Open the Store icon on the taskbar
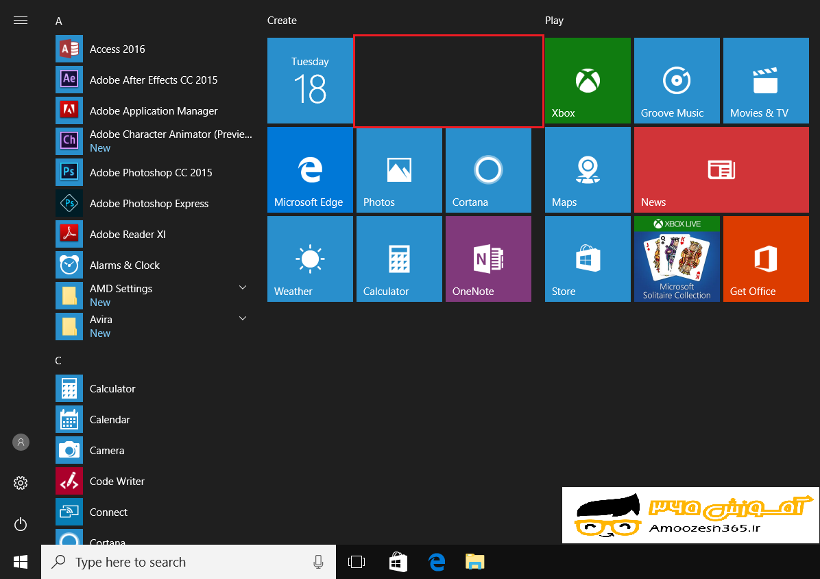The width and height of the screenshot is (820, 579). (x=398, y=562)
